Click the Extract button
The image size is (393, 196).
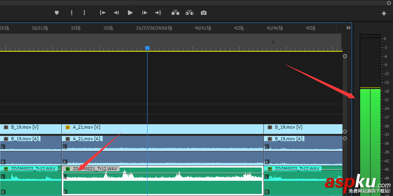coord(189,13)
